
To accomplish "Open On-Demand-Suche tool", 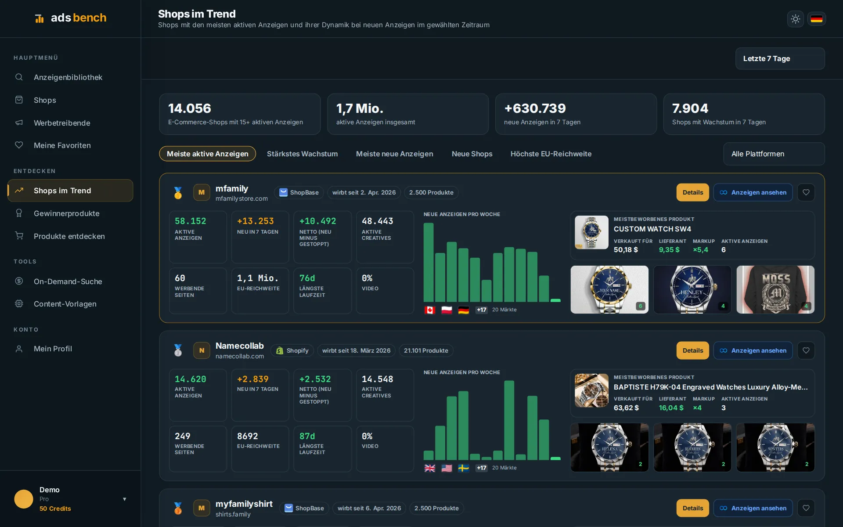I will pos(70,282).
